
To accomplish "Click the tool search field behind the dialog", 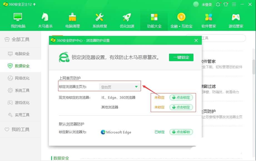I will pyautogui.click(x=224, y=38).
